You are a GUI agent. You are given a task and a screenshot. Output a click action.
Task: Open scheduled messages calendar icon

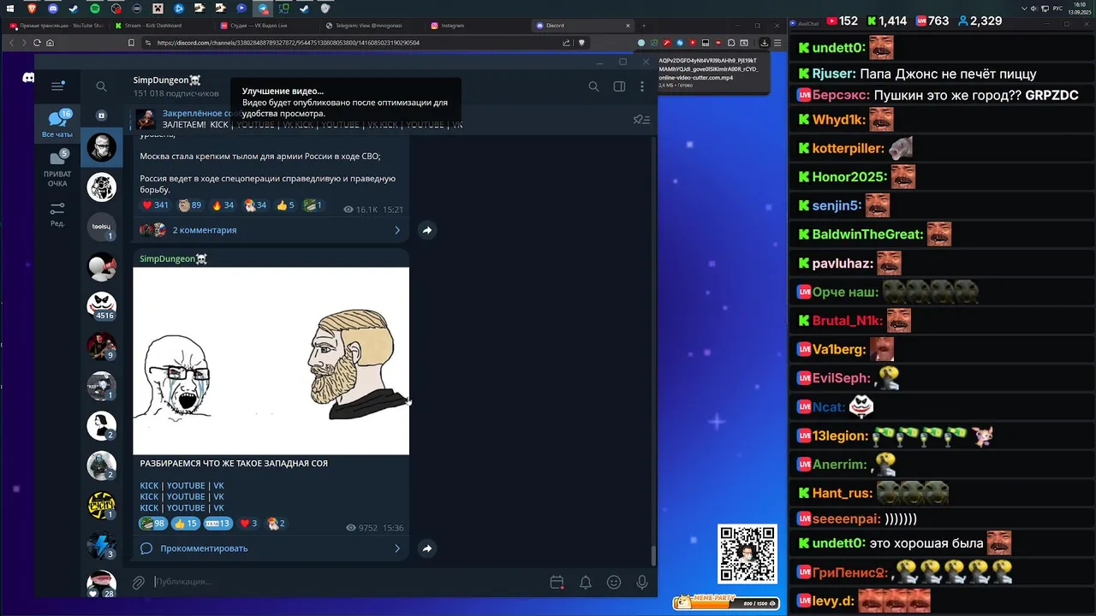[557, 583]
